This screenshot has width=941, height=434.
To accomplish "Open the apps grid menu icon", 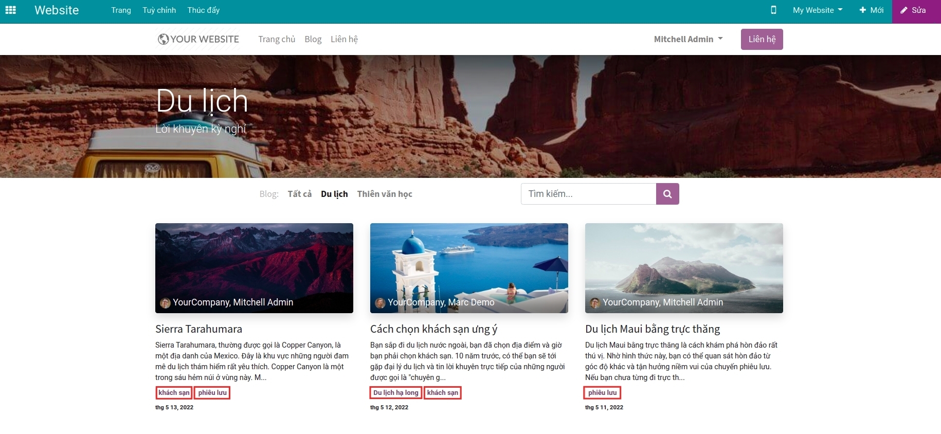I will tap(11, 10).
